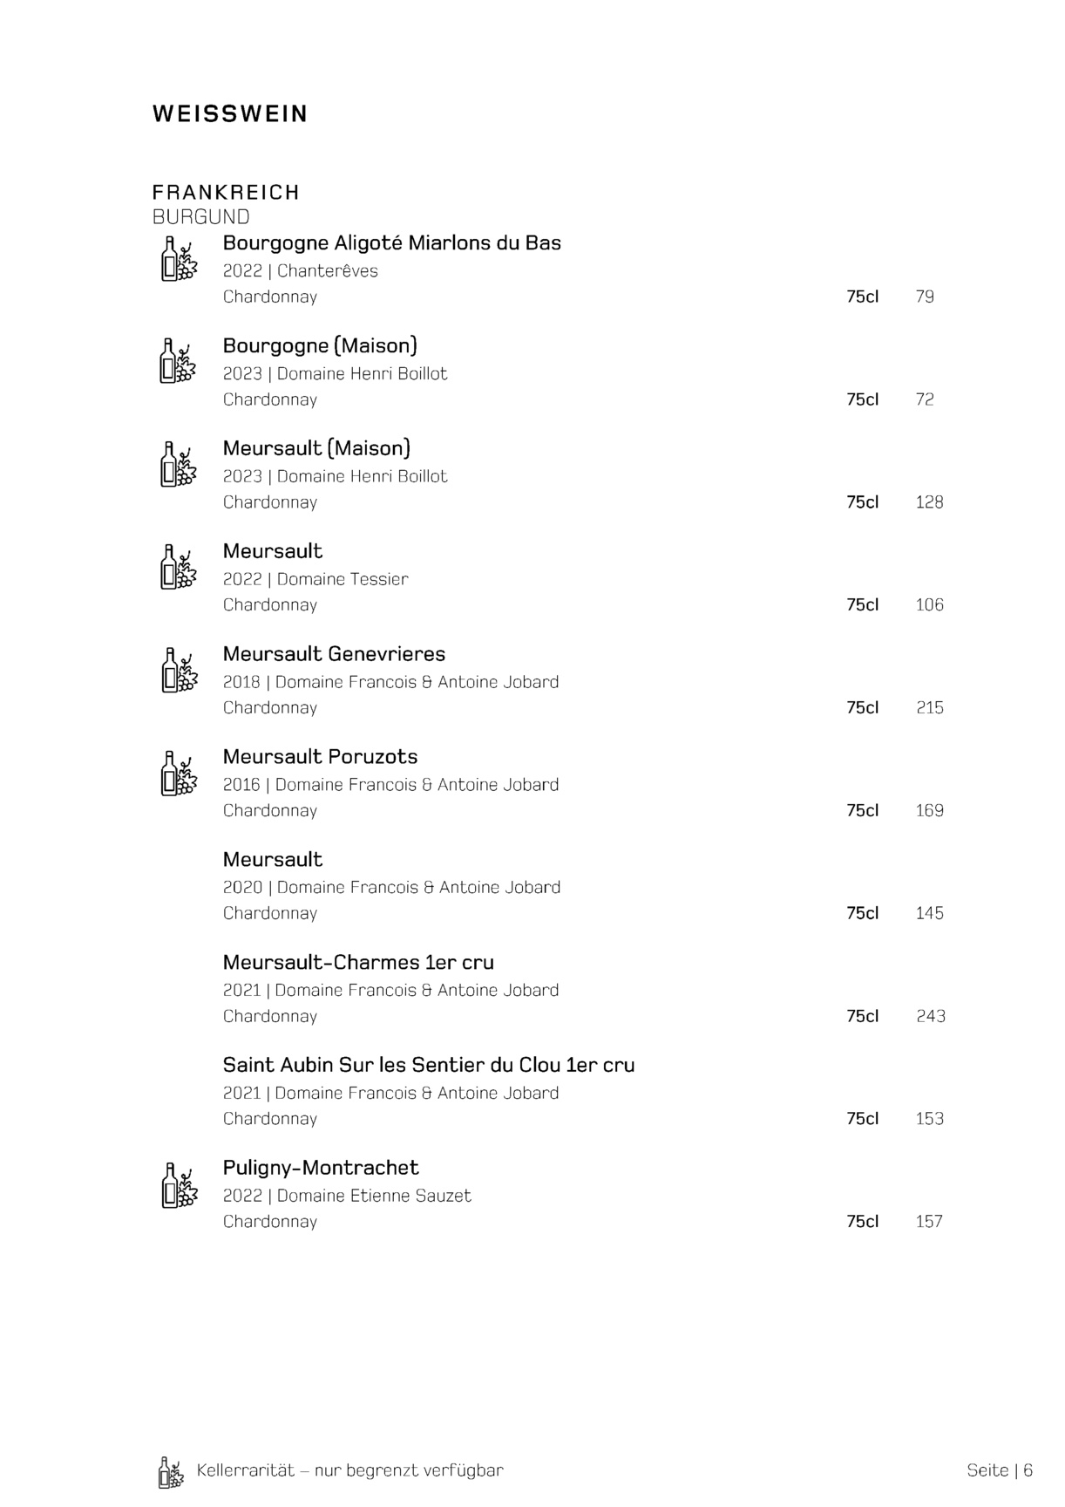Image resolution: width=1065 pixels, height=1507 pixels.
Task: Click the Kellerrarität legend text in footer
Action: [x=349, y=1470]
